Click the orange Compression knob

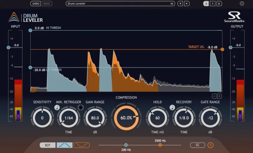pyautogui.click(x=126, y=118)
